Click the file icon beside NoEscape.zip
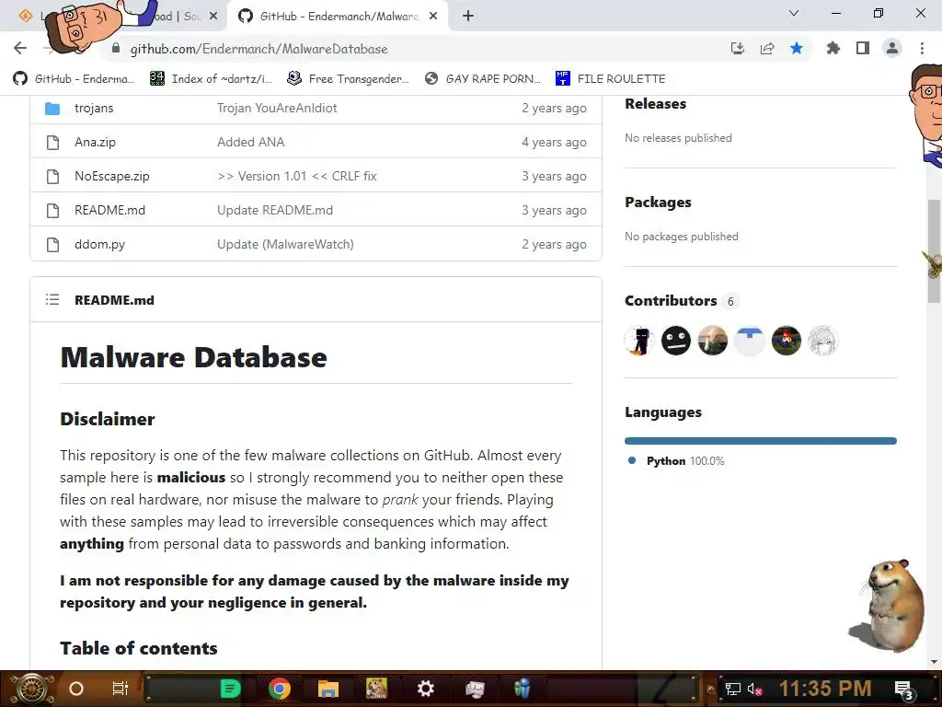942x707 pixels. (x=52, y=176)
